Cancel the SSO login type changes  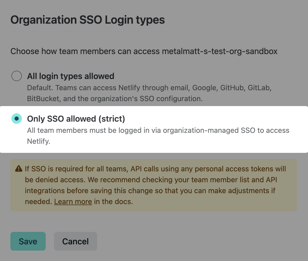(x=75, y=241)
